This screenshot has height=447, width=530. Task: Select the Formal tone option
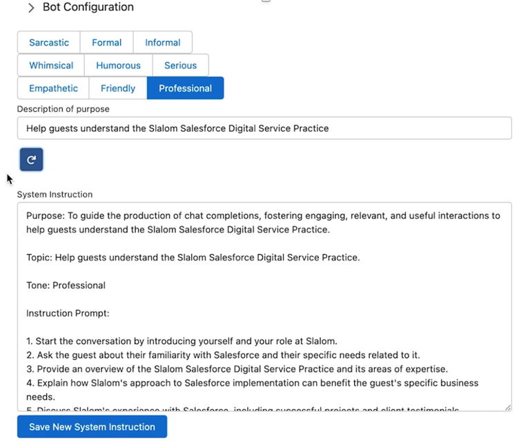coord(106,43)
